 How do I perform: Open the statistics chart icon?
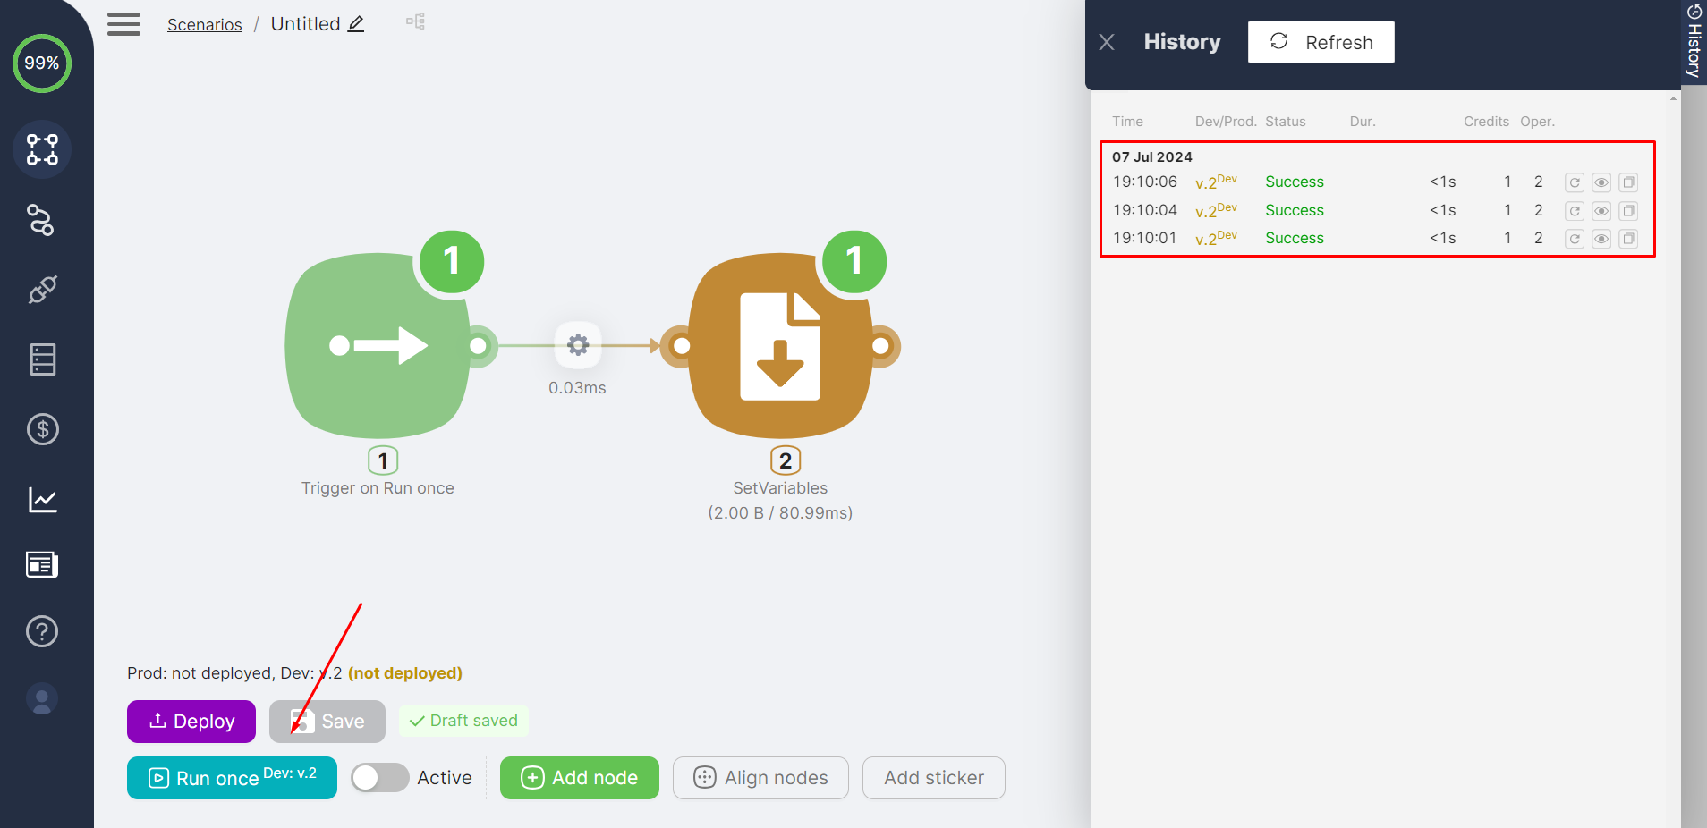click(42, 499)
